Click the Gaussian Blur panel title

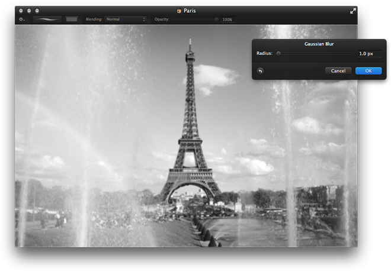319,44
